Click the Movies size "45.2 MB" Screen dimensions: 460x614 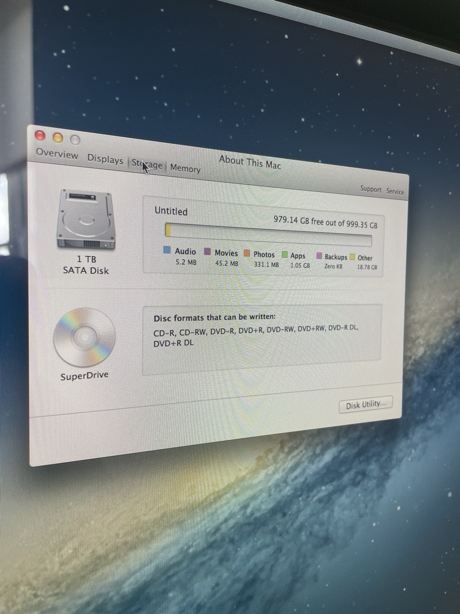[x=227, y=263]
